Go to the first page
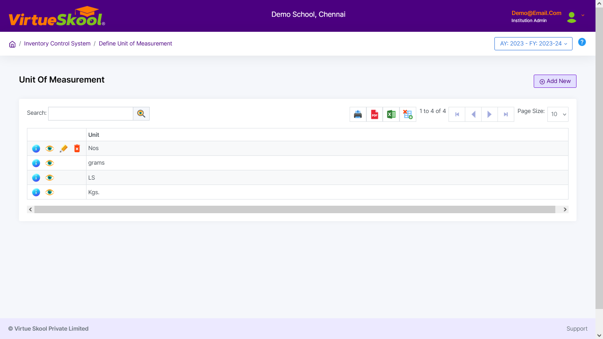Image resolution: width=603 pixels, height=339 pixels. tap(457, 114)
